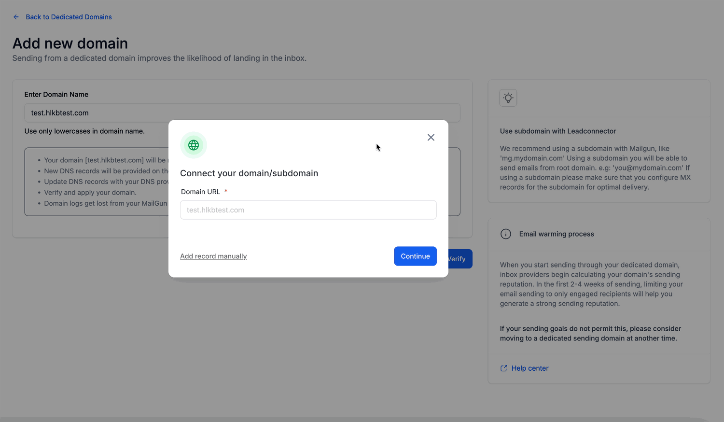The height and width of the screenshot is (422, 724).
Task: Click the circled info symbol in the warming card
Action: (x=505, y=234)
